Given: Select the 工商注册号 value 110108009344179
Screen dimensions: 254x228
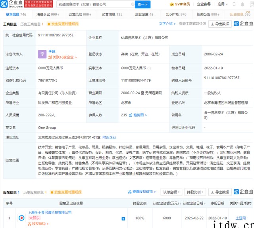Looking at the screenshot, I should click(136, 80).
